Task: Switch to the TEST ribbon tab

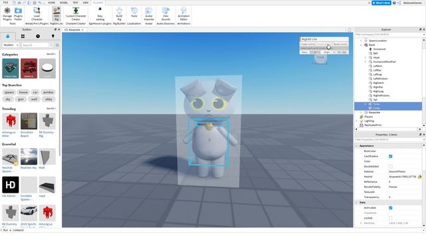Action: [x=75, y=3]
